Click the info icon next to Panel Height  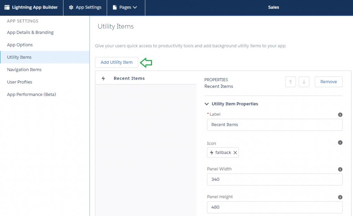[340, 197]
